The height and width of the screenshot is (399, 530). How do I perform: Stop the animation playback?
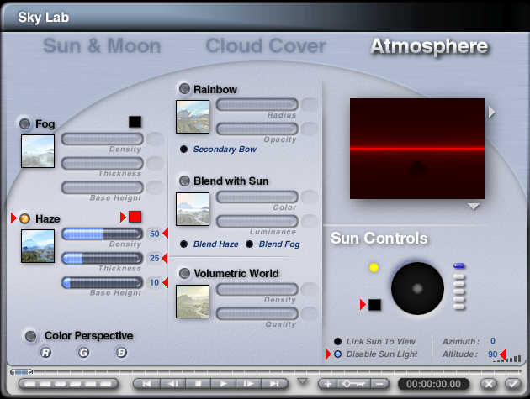pos(198,384)
